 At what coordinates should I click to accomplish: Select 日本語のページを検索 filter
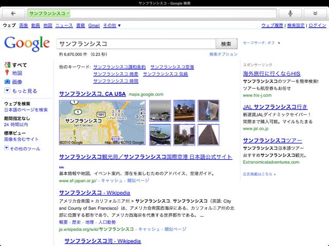coord(26,110)
